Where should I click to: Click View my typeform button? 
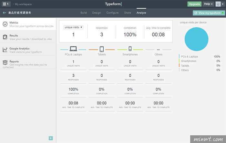pos(209,13)
